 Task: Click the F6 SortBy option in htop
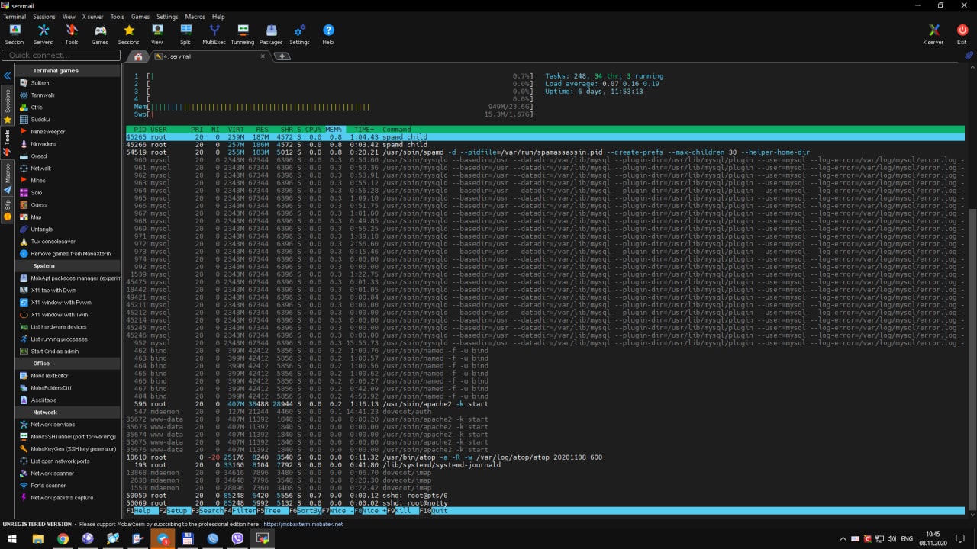point(305,511)
